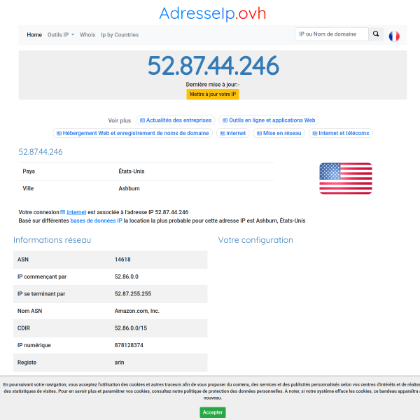Click the AdresseIp.ovh site logo
Screen dimensions: 420x420
pyautogui.click(x=213, y=13)
